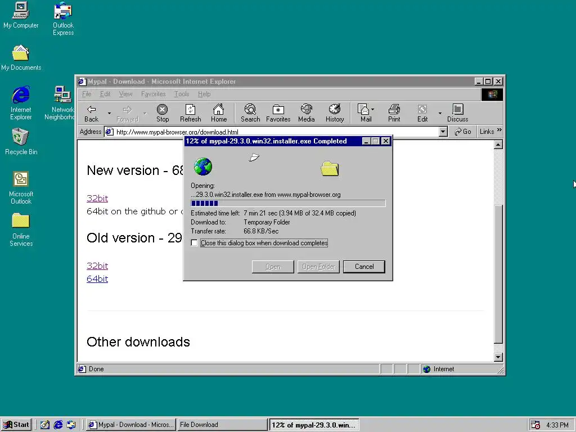This screenshot has height=432, width=576.
Task: Open the Tools menu
Action: pos(182,94)
